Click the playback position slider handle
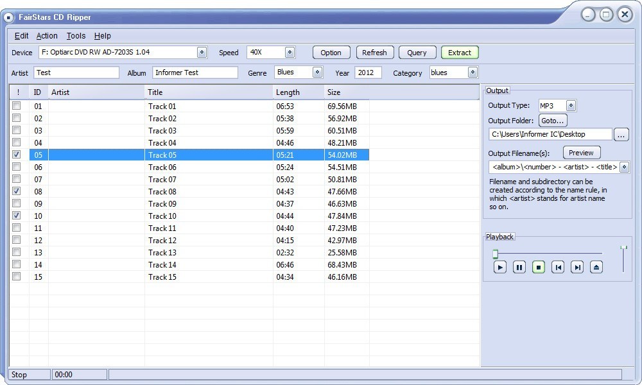The height and width of the screenshot is (385, 642). 496,254
